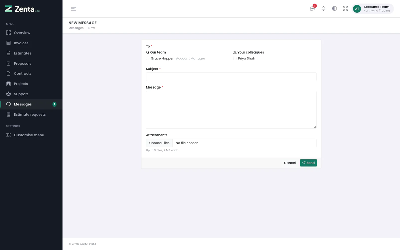Click the Invoices sidebar icon
400x250 pixels.
[x=8, y=43]
